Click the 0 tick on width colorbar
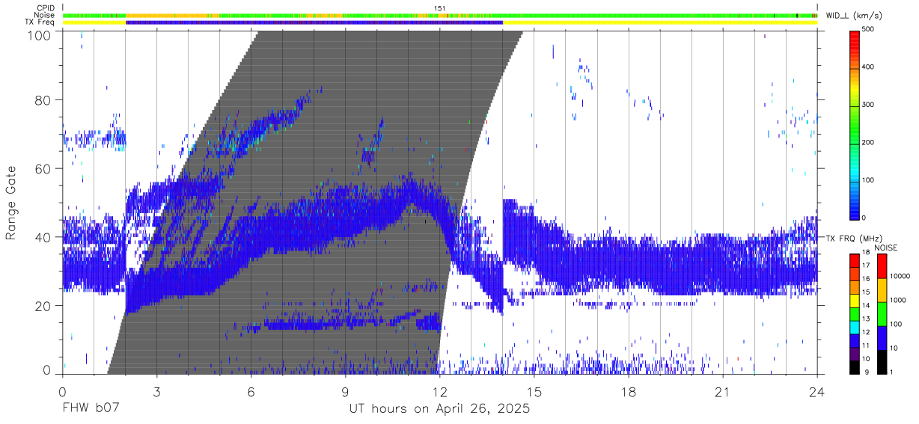 (864, 218)
